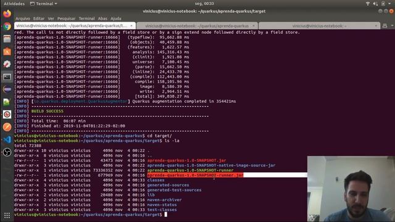Launch Eclipse from the dock
Viewport: 395px width, 222px height.
[x=7, y=89]
